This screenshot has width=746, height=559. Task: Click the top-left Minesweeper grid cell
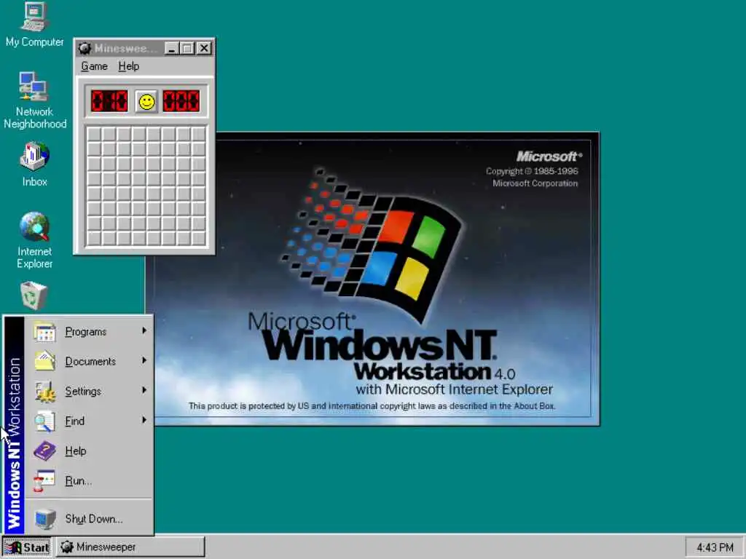point(94,135)
